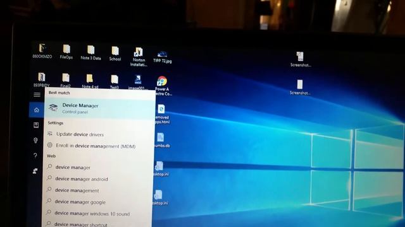Click the gear icon beside Enroll in device management

[x=50, y=145]
